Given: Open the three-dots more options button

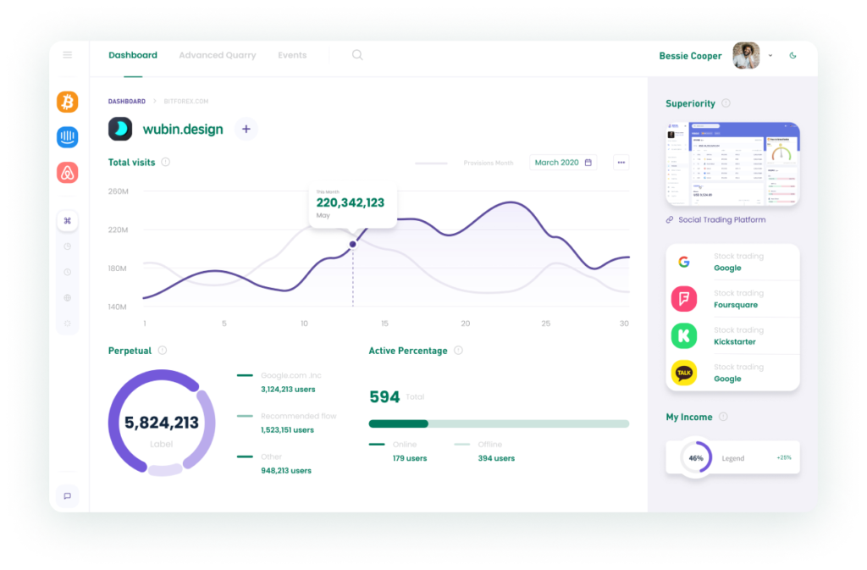Looking at the screenshot, I should tap(621, 163).
